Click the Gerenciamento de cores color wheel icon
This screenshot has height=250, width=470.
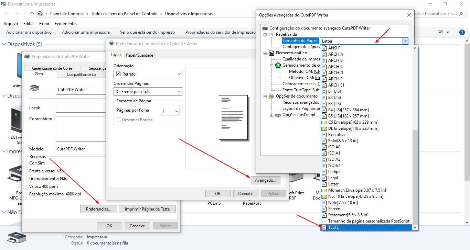coord(278,65)
